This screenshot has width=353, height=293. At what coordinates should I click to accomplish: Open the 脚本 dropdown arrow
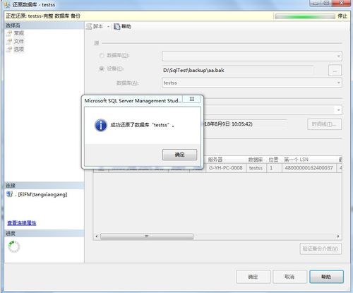coord(108,27)
